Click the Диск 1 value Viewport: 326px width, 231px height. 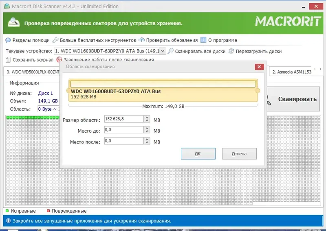(x=45, y=94)
